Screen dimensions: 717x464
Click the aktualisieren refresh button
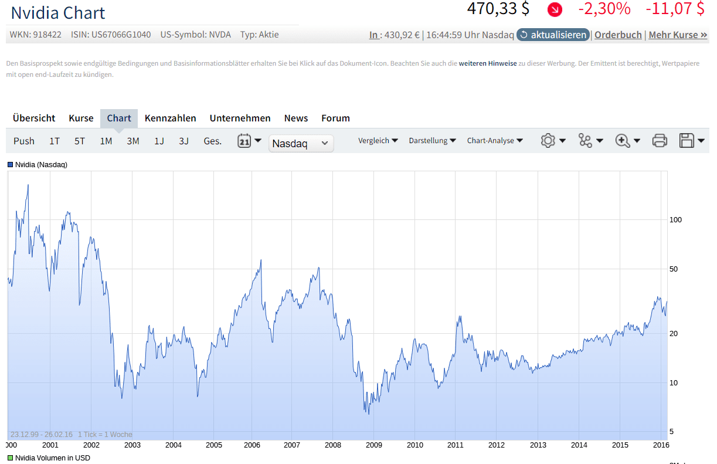[553, 35]
